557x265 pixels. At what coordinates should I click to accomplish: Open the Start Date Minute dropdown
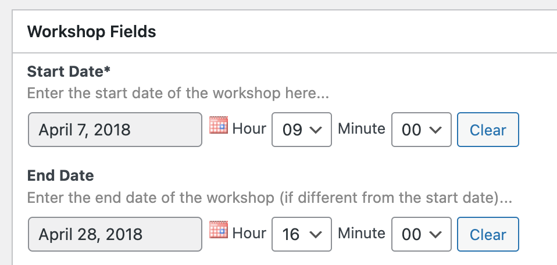click(422, 130)
